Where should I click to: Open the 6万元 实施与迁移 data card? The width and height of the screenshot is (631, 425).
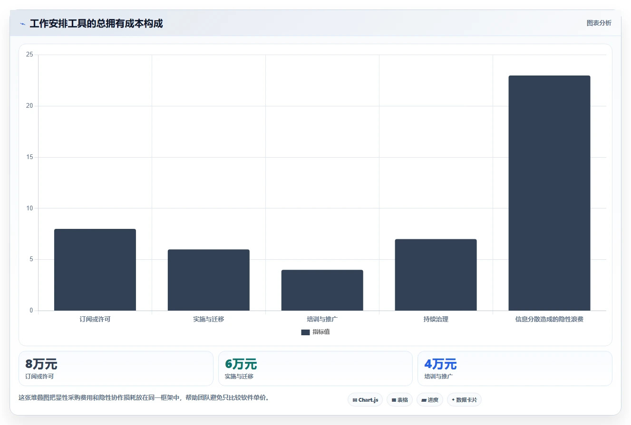click(315, 368)
